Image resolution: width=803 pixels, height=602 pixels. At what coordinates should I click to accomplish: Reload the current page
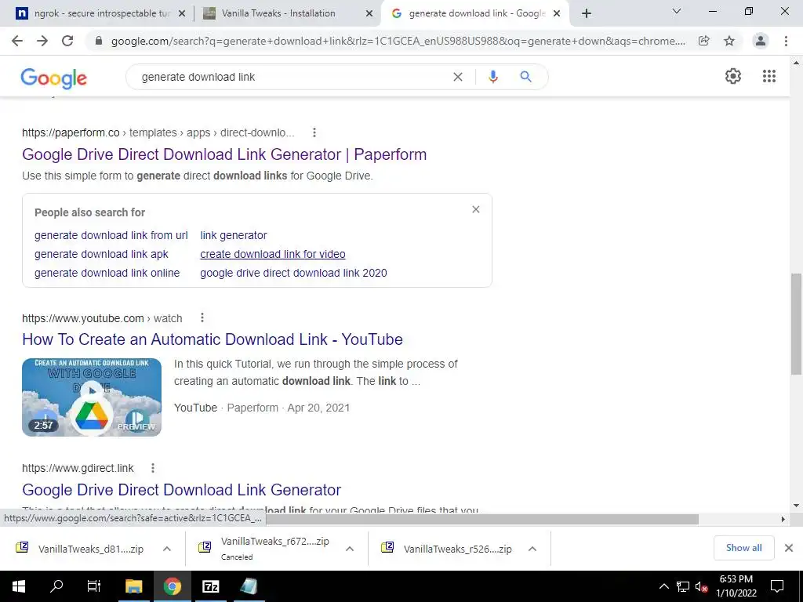67,41
